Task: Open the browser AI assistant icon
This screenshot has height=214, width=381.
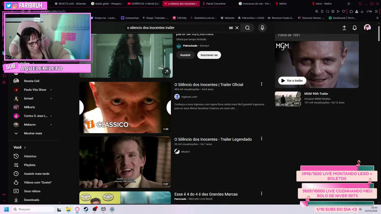Action: click(369, 11)
